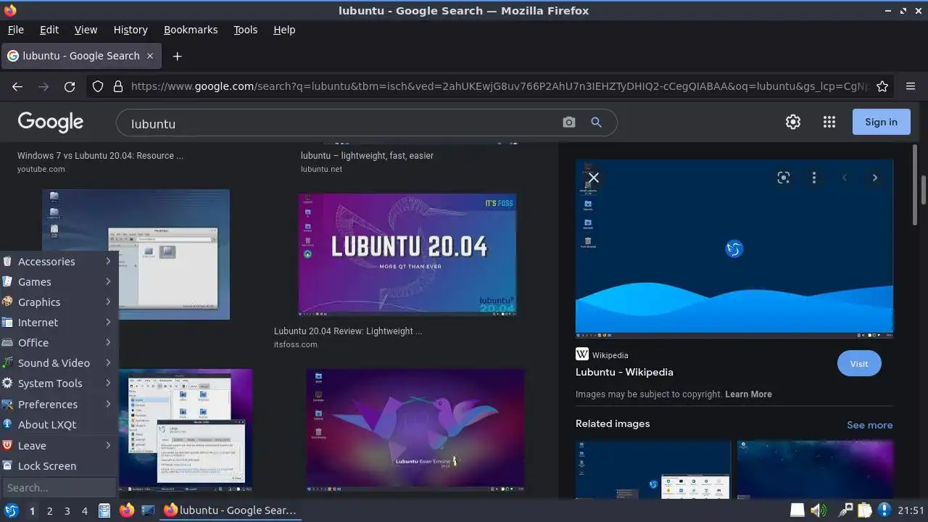Image resolution: width=928 pixels, height=522 pixels.
Task: Choose Lock Screen from start menu
Action: (59, 465)
